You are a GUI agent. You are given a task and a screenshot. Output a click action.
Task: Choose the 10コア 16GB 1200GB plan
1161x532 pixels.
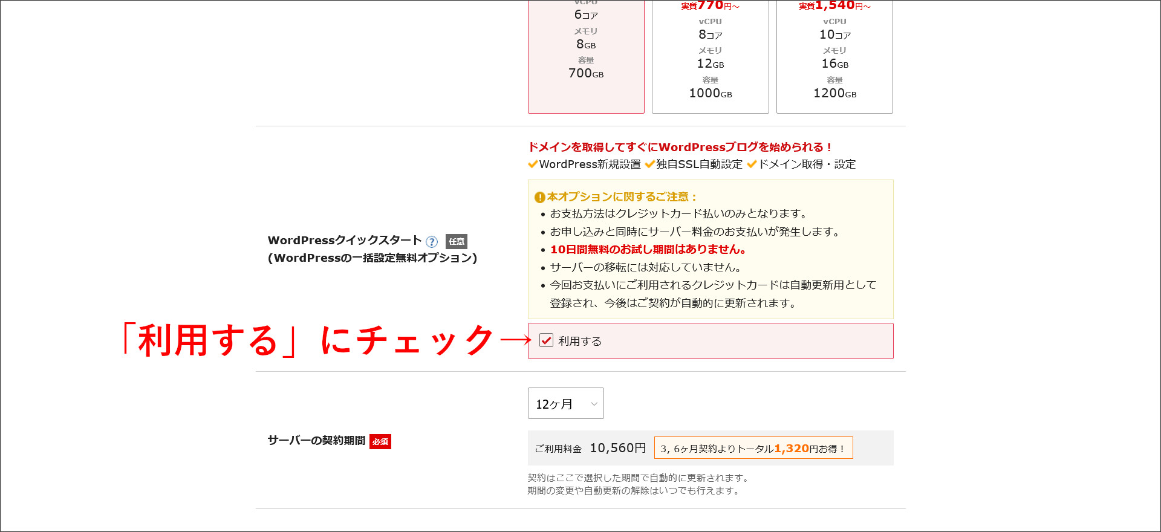(834, 57)
